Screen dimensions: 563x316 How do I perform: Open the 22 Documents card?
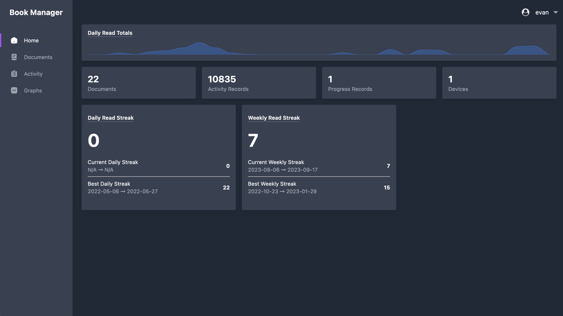point(138,83)
